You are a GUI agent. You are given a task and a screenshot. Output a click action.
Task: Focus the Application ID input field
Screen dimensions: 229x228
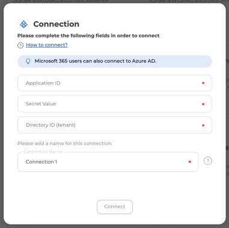pyautogui.click(x=115, y=83)
